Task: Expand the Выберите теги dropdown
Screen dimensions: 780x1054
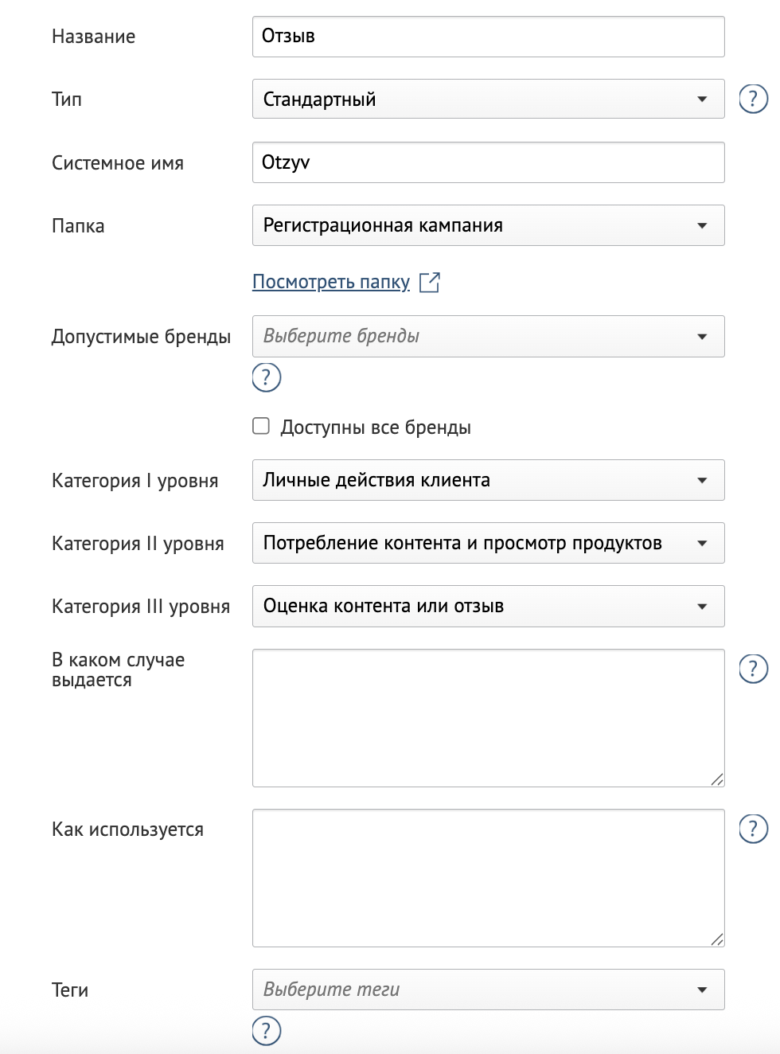Action: pos(489,990)
